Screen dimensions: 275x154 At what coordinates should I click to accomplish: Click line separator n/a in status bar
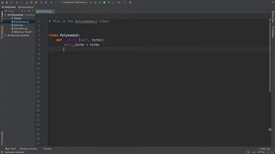tap(254, 152)
